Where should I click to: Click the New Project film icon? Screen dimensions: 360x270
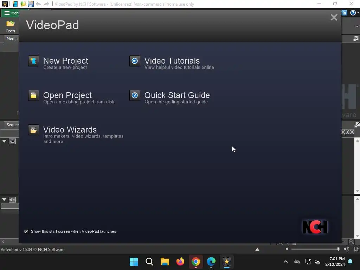[x=33, y=61]
